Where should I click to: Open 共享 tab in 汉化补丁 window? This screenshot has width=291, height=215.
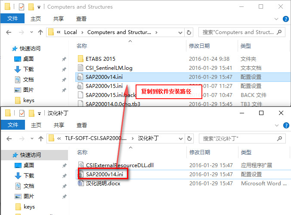pyautogui.click(x=59, y=125)
